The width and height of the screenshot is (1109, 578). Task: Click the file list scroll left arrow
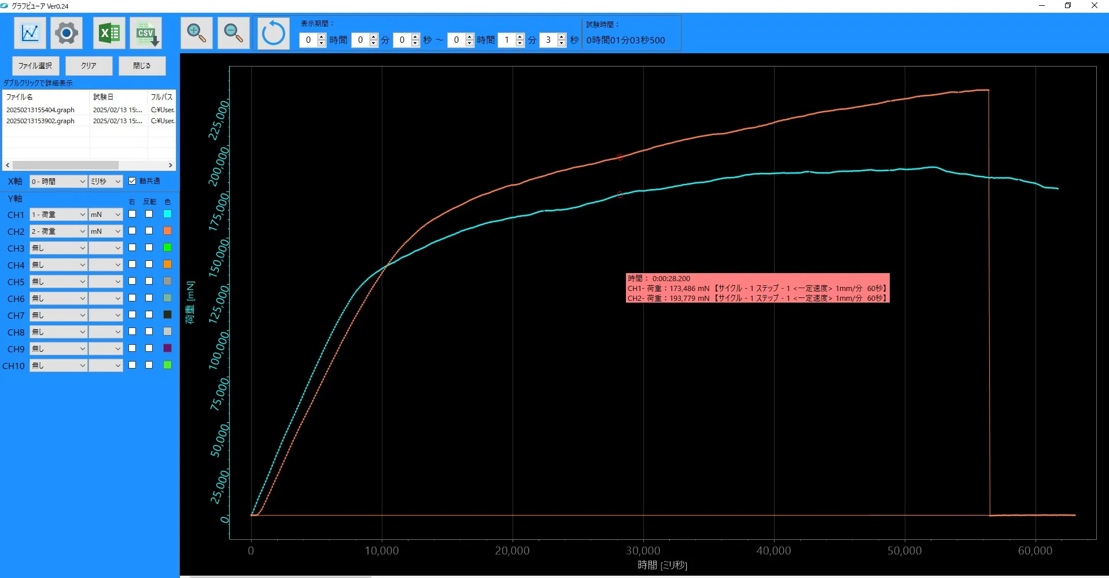[8, 165]
